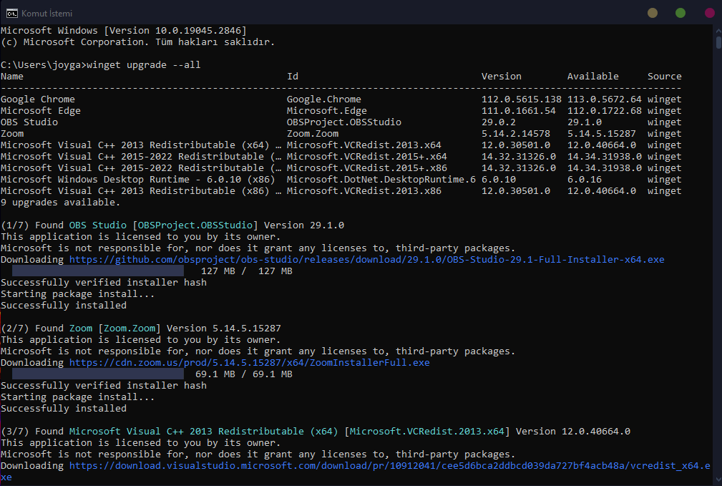Click 'Google Chrome' in the Name column

[38, 99]
